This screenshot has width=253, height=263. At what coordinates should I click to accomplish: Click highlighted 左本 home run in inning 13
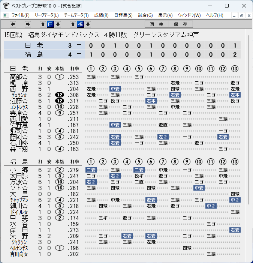(235, 95)
